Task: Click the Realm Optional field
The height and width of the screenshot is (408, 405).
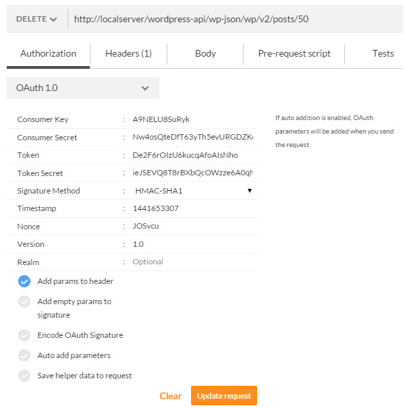Action: coord(193,262)
